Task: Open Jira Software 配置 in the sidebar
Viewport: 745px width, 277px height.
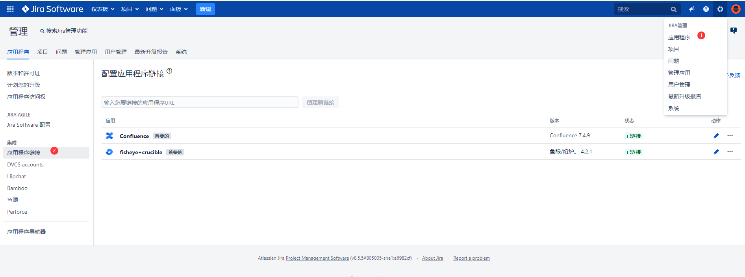Action: (29, 125)
